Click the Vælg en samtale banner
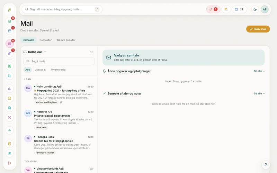The height and width of the screenshot is (173, 277). tap(184, 57)
